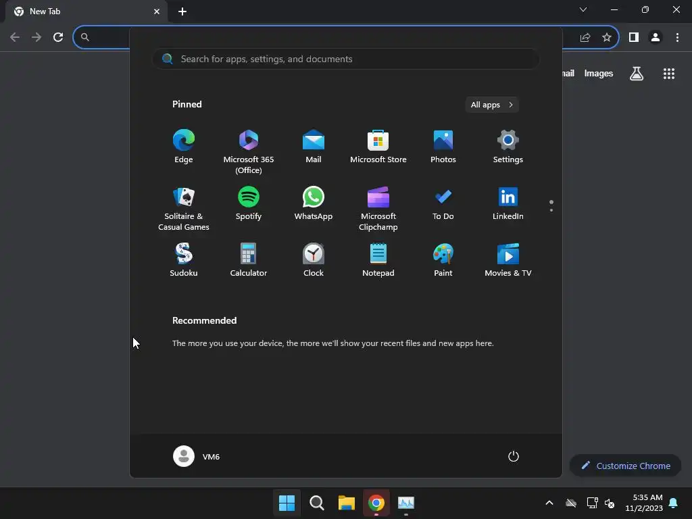Open Chrome tab search dropdown
692x519 pixels.
pyautogui.click(x=583, y=9)
